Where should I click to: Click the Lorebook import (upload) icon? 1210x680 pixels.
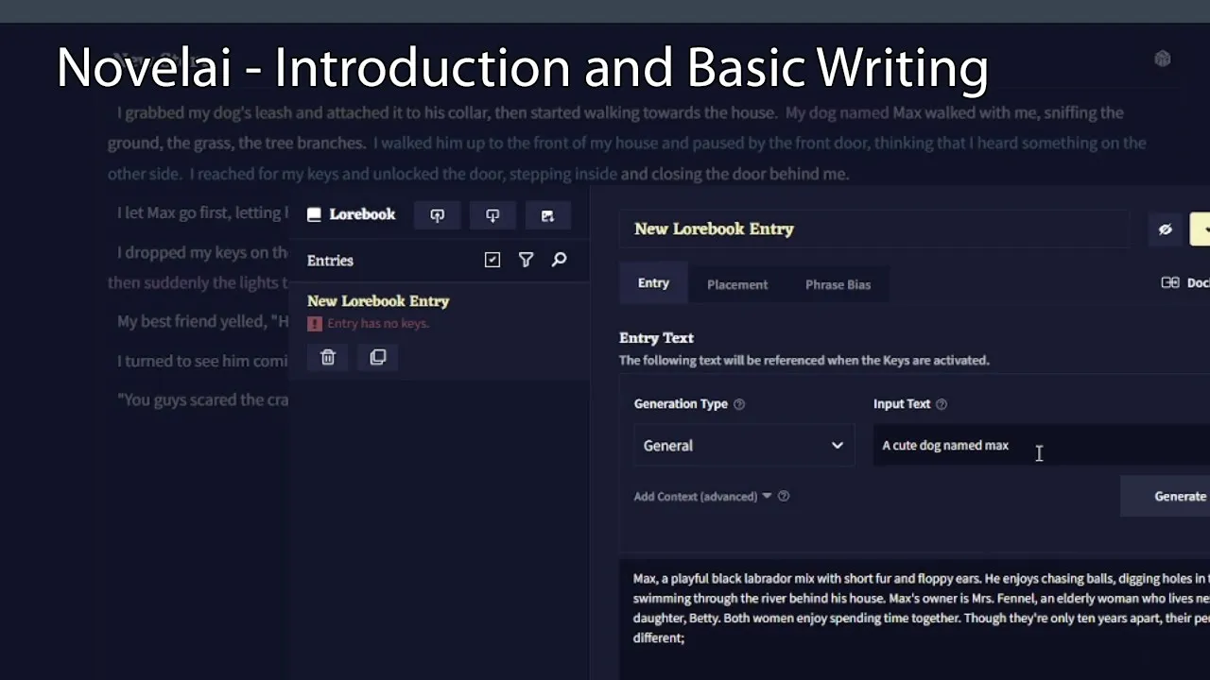pos(437,215)
